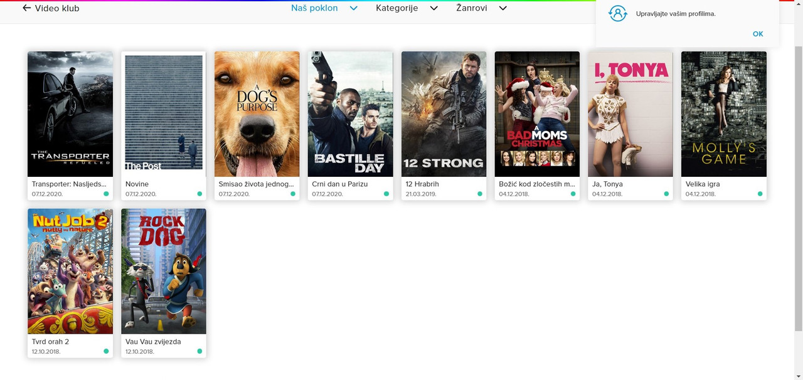Click the date 21.03.2019. under 12 Hrabrih
Image resolution: width=803 pixels, height=380 pixels.
[x=421, y=194]
